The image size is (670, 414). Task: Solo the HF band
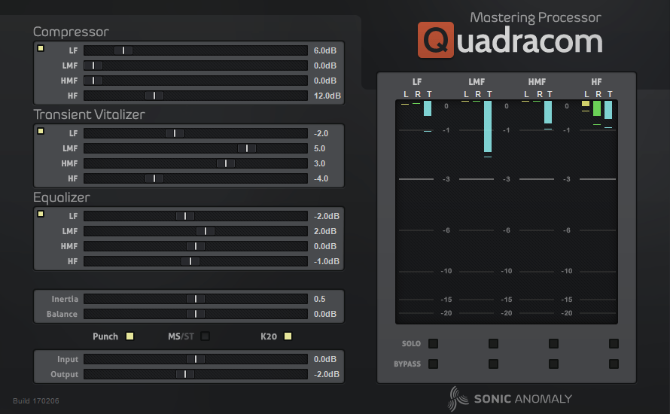614,344
